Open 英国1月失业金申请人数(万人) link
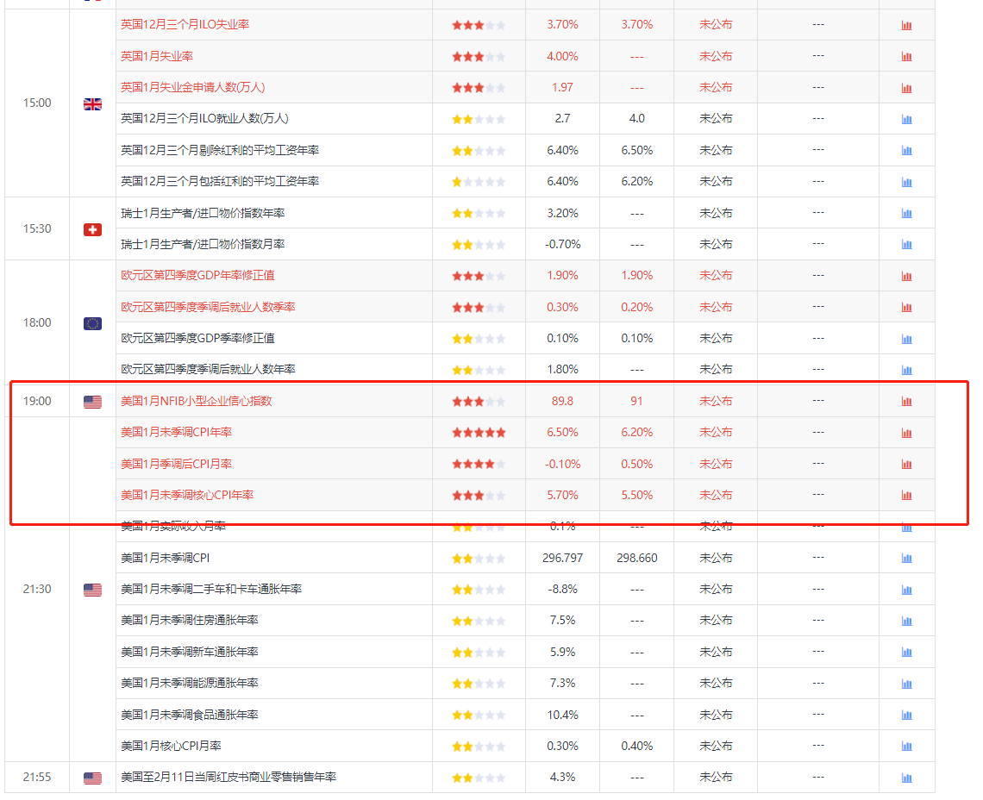The image size is (983, 800). (x=193, y=87)
